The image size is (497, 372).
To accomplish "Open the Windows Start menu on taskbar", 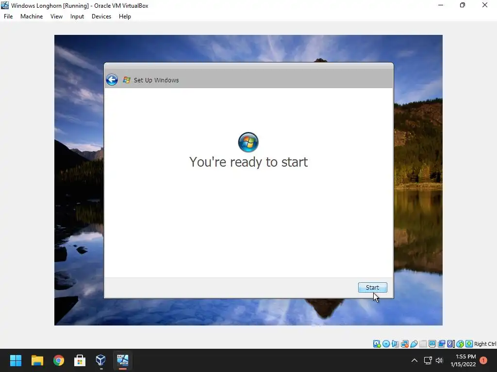I will click(16, 360).
